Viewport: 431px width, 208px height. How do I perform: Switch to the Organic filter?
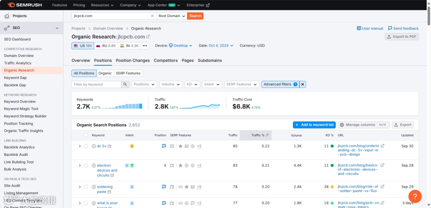click(x=105, y=73)
